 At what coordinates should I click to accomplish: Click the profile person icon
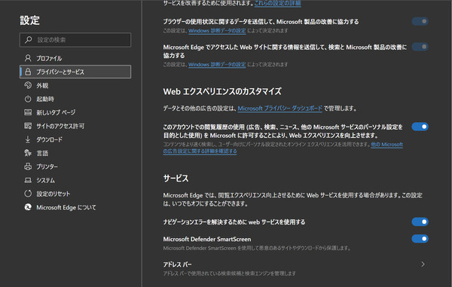tap(28, 58)
